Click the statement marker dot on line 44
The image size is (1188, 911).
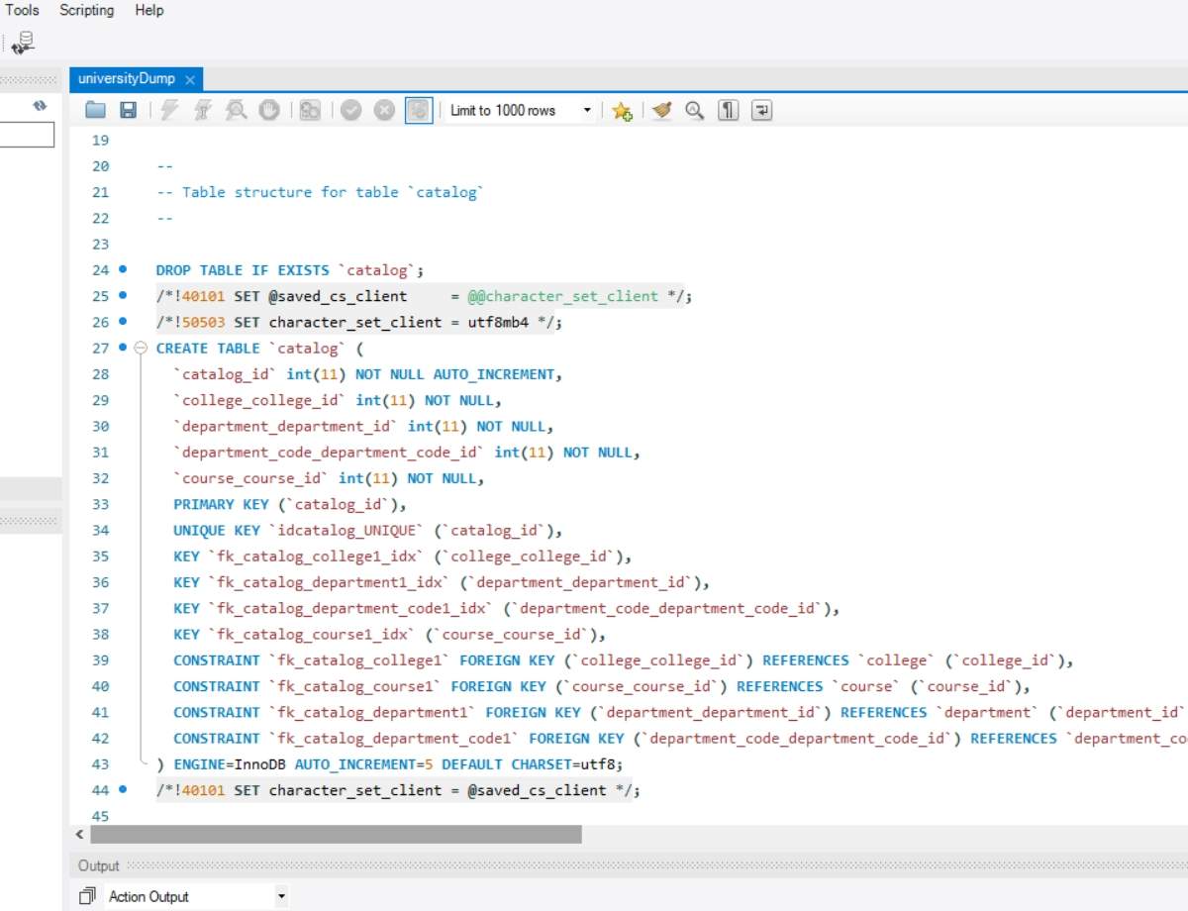pyautogui.click(x=123, y=789)
